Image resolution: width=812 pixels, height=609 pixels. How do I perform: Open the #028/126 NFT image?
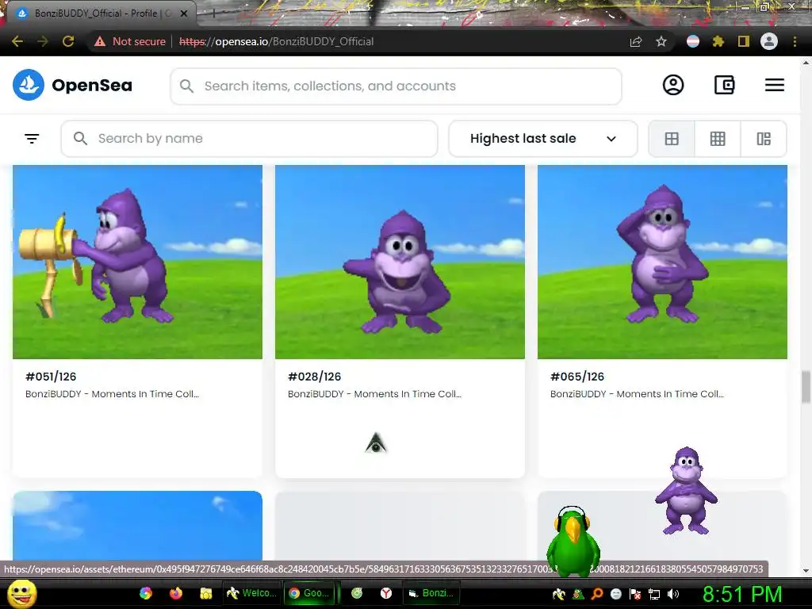click(x=400, y=262)
